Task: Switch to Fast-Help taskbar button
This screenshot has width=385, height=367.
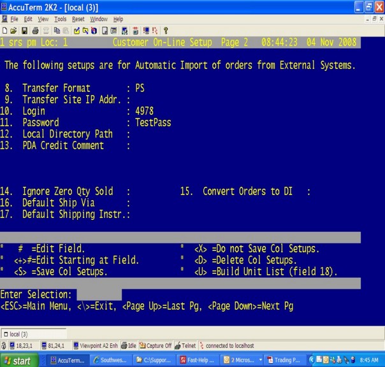Action: pos(198,360)
